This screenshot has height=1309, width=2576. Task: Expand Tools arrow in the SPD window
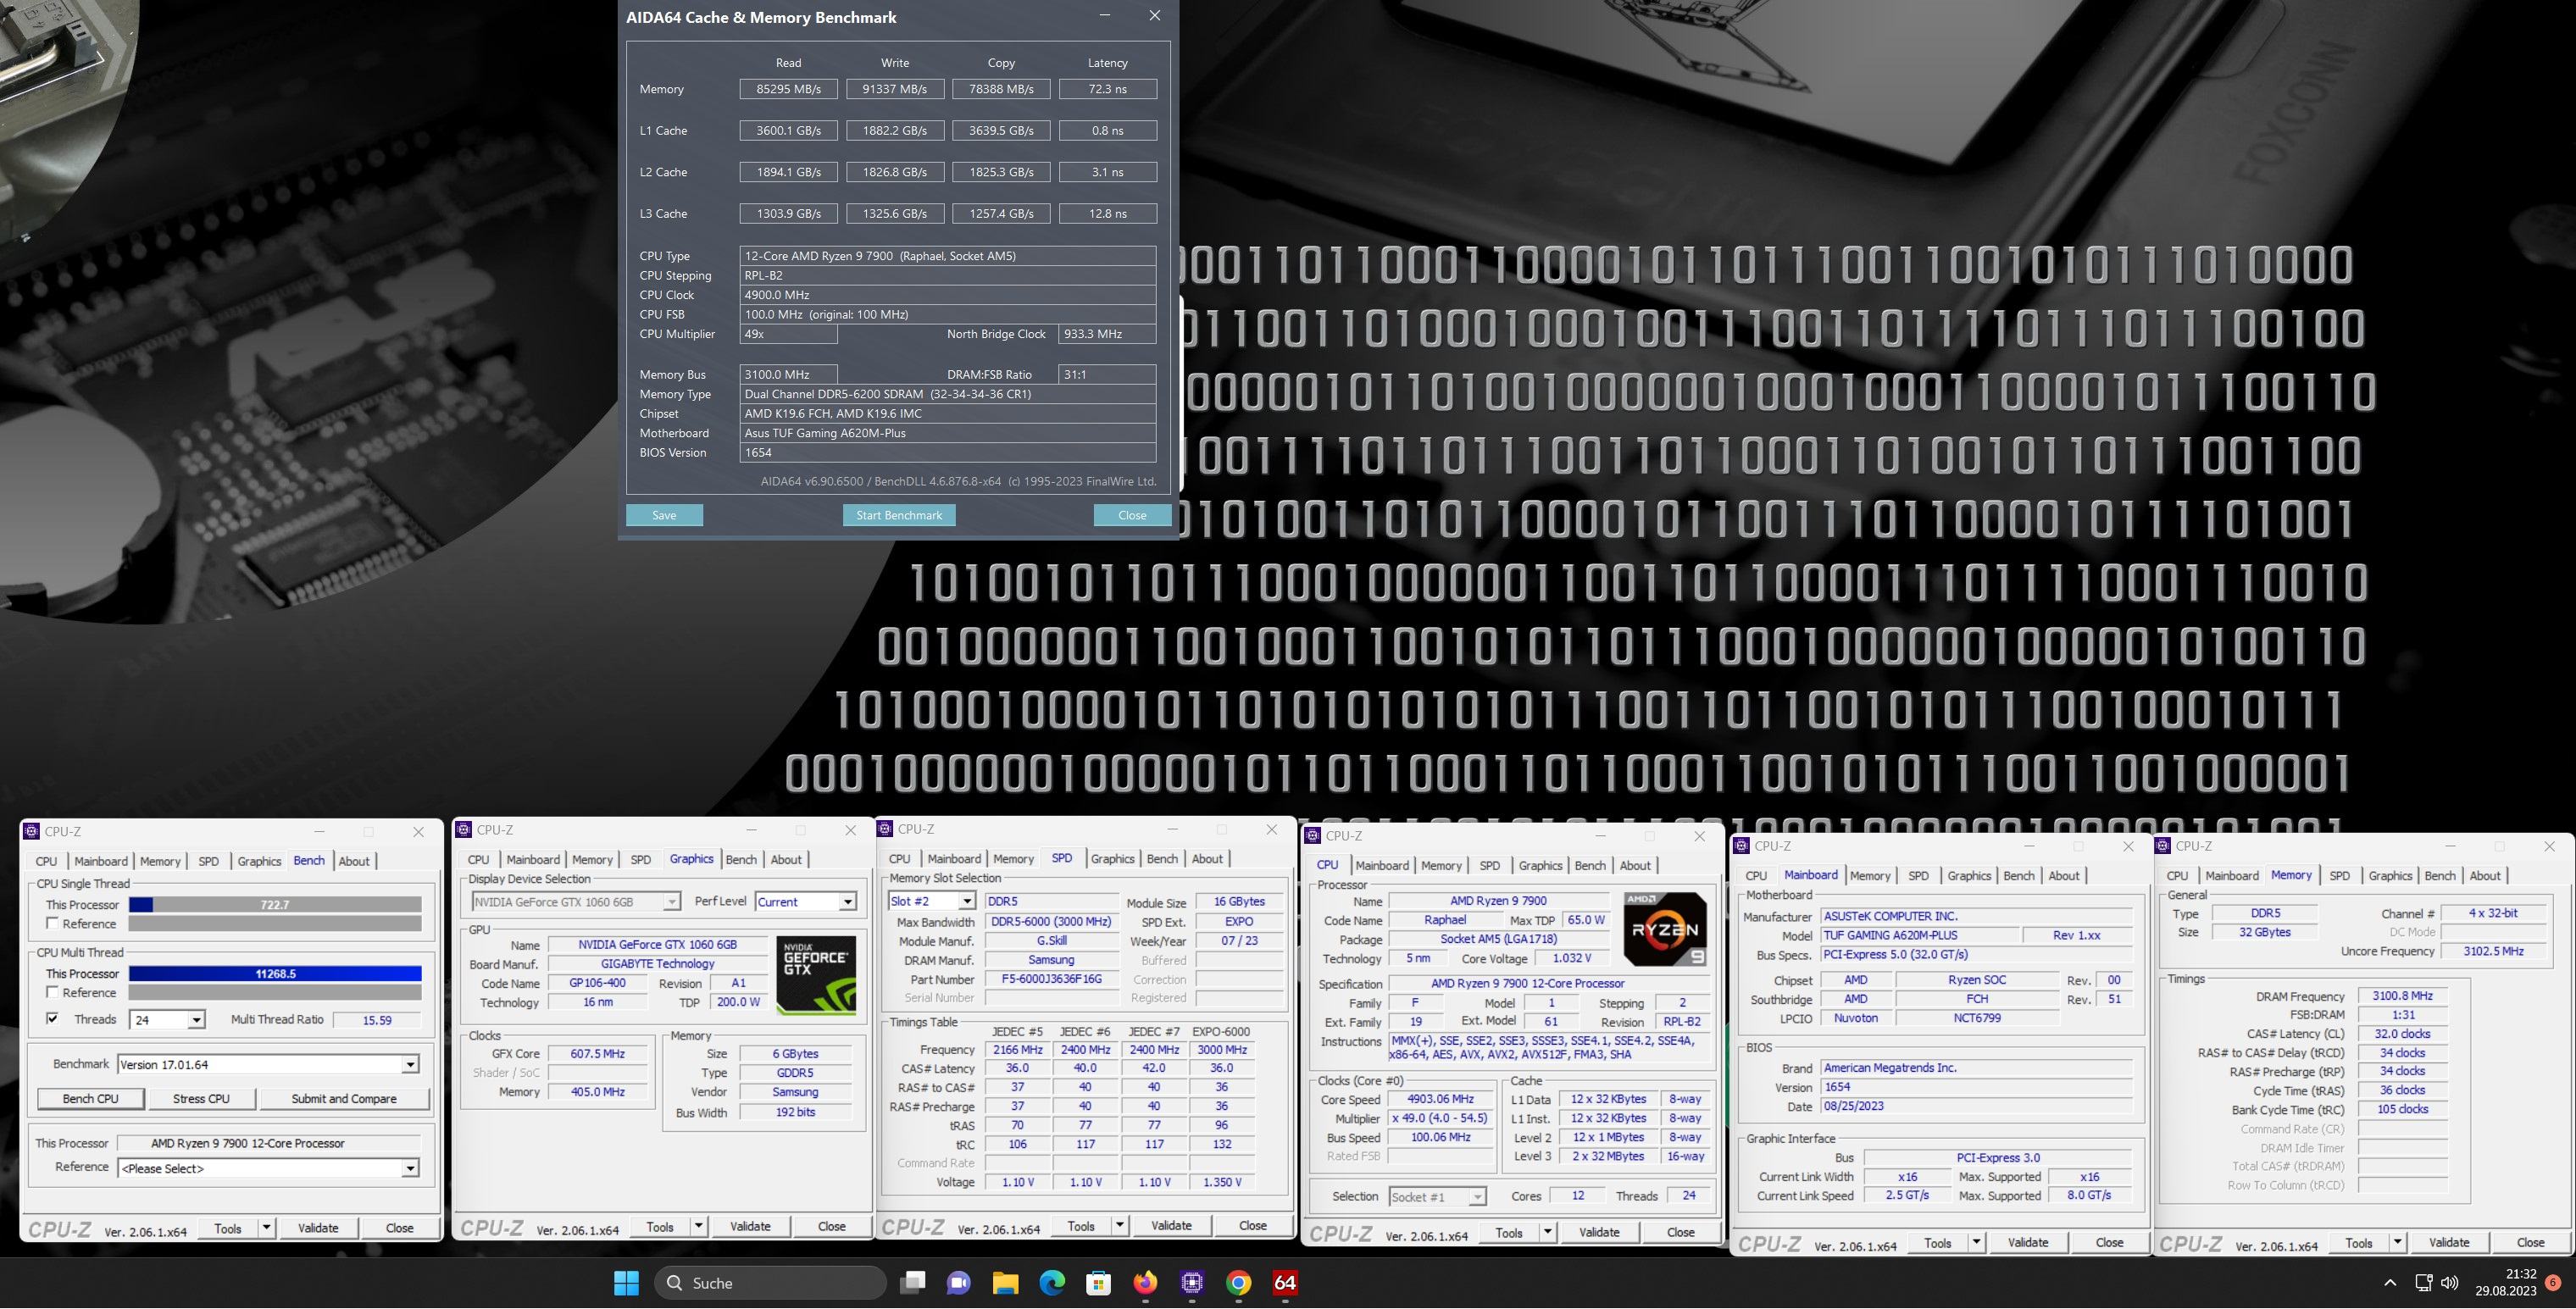point(1119,1226)
